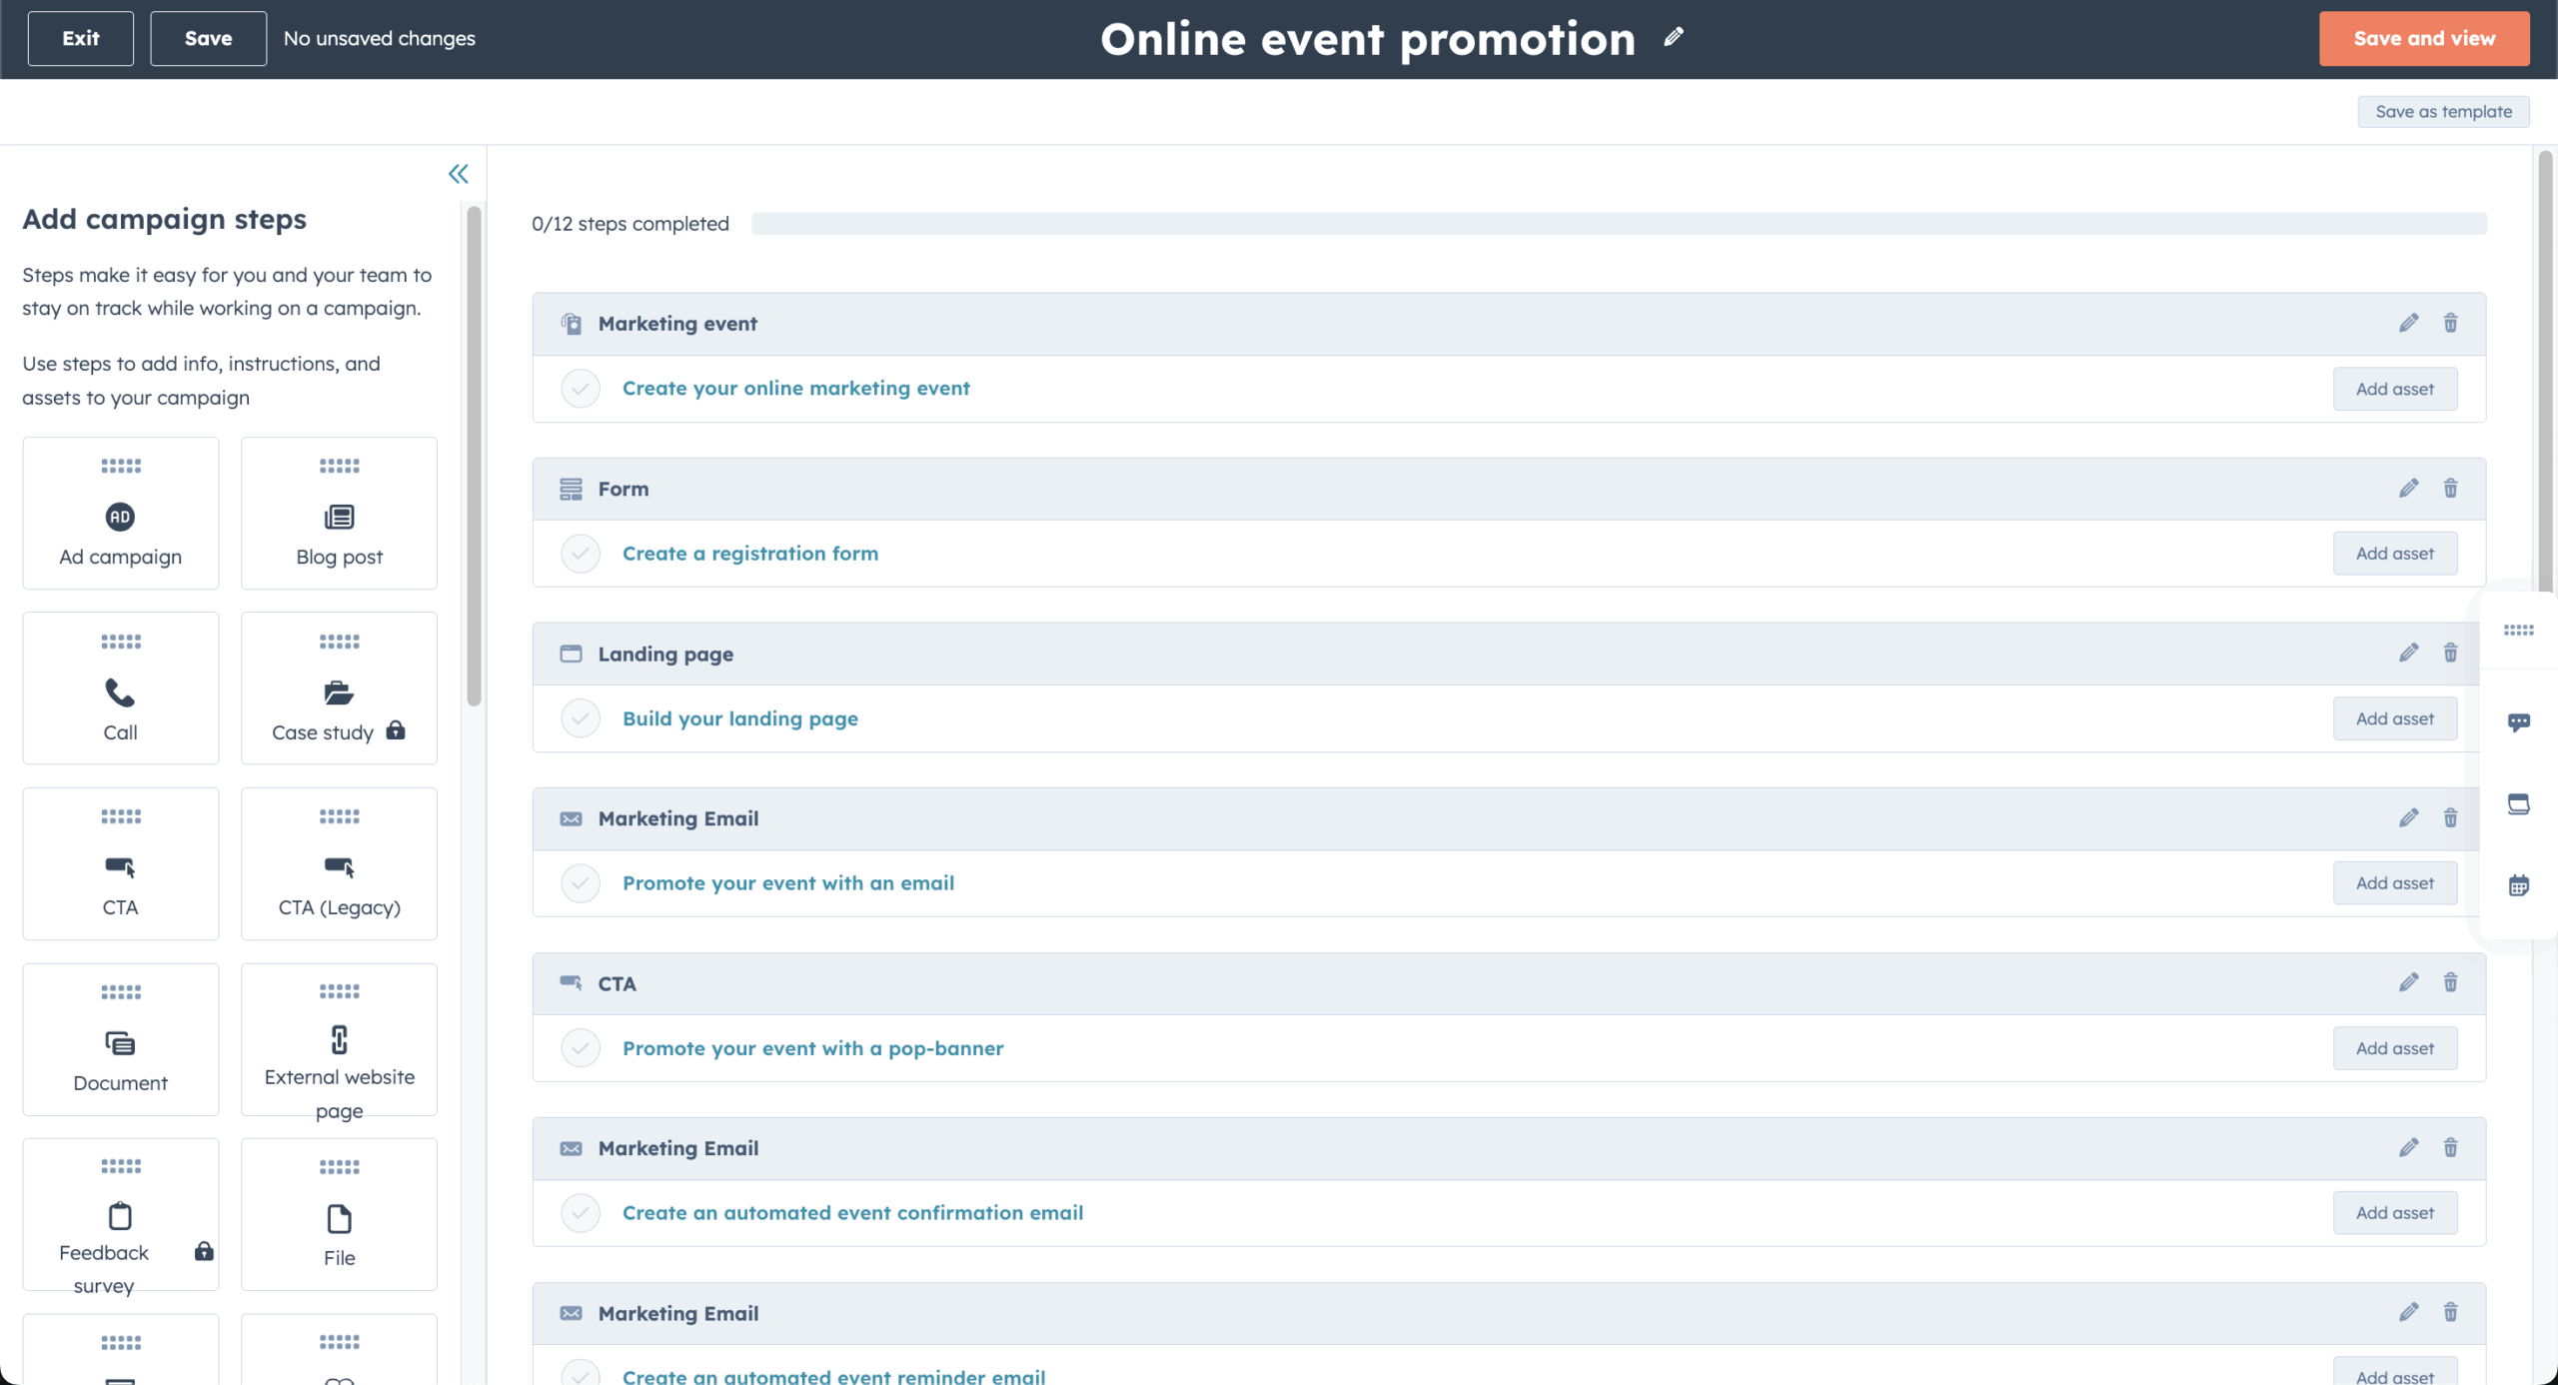Collapse the Add campaign steps sidebar
Screen dimensions: 2558x1385
coord(459,174)
